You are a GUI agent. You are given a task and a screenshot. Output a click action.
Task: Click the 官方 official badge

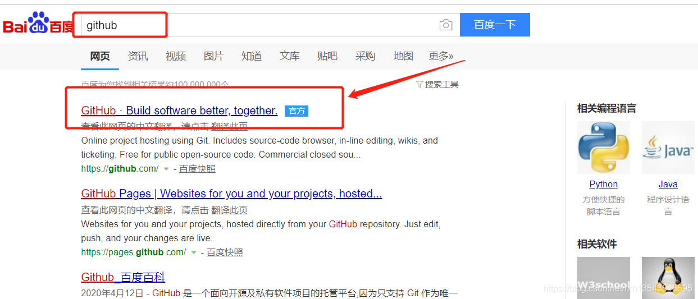[296, 111]
